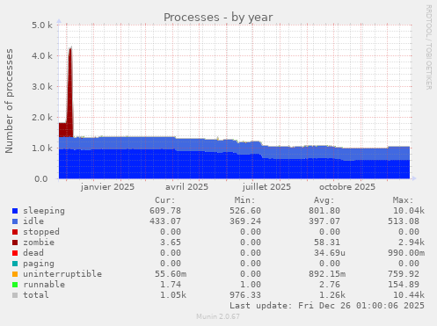
Task: Click zombie current value 3.65
Action: click(x=171, y=243)
